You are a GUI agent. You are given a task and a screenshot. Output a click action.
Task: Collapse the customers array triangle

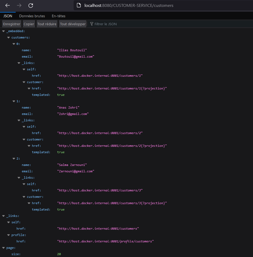8,37
